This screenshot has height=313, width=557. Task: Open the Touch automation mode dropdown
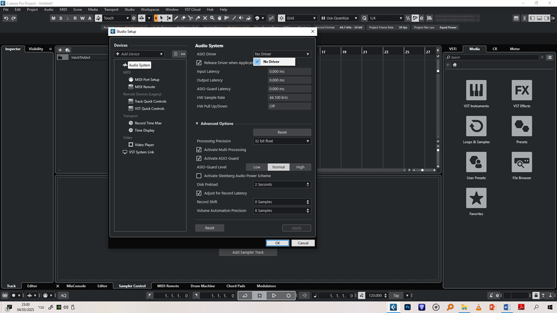[x=116, y=18]
